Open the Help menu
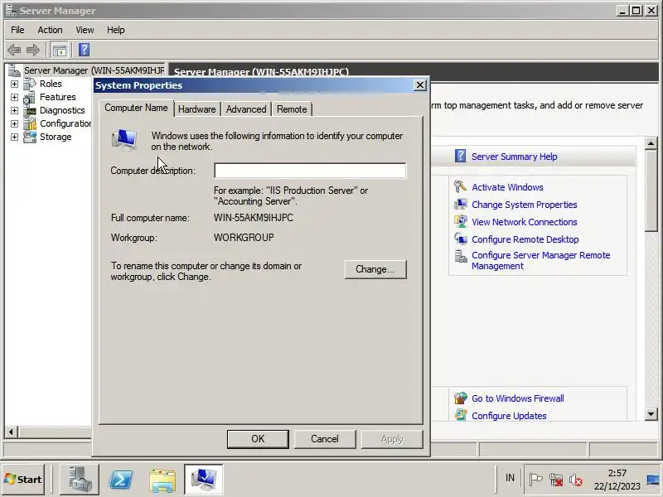 [x=115, y=30]
